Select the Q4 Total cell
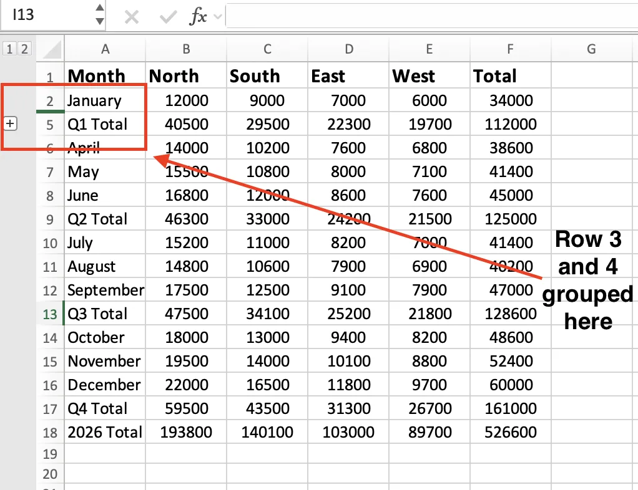 pyautogui.click(x=105, y=408)
